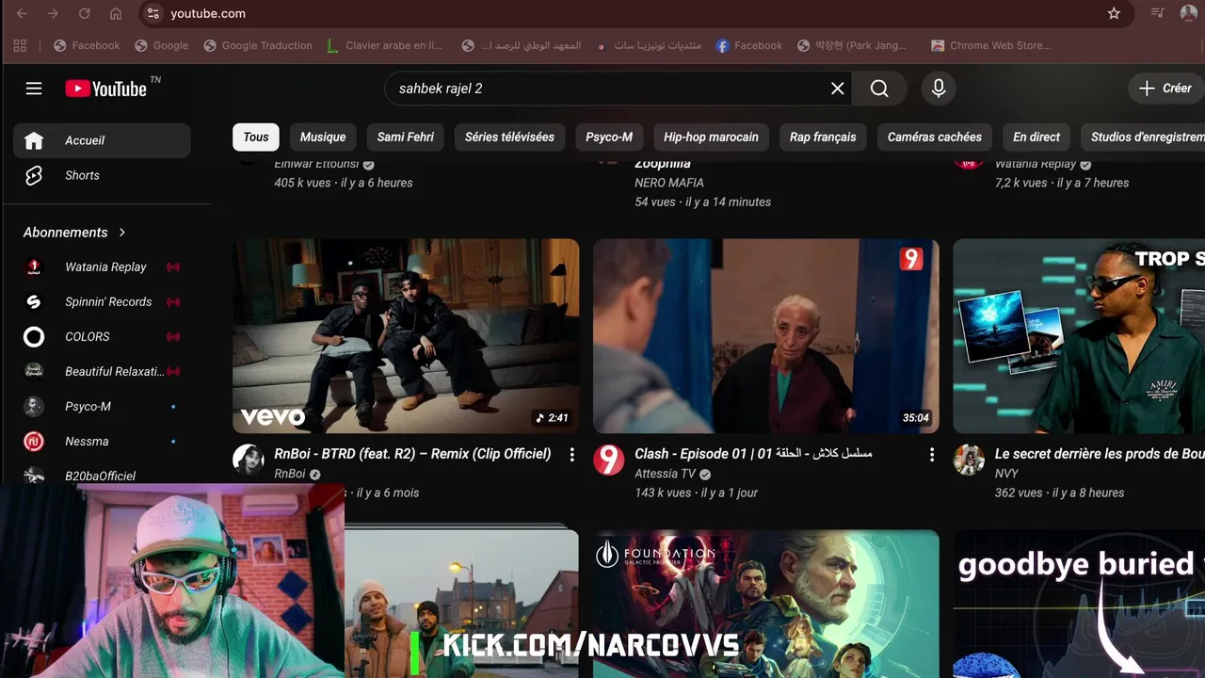Open B20baOfficiel subscription
Screen dimensions: 1205x678
(102, 476)
